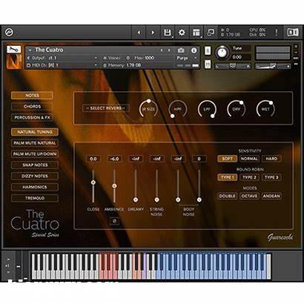Screen dimensions: 304x304
Task: Switch to the CHORDS tab
Action: point(32,107)
